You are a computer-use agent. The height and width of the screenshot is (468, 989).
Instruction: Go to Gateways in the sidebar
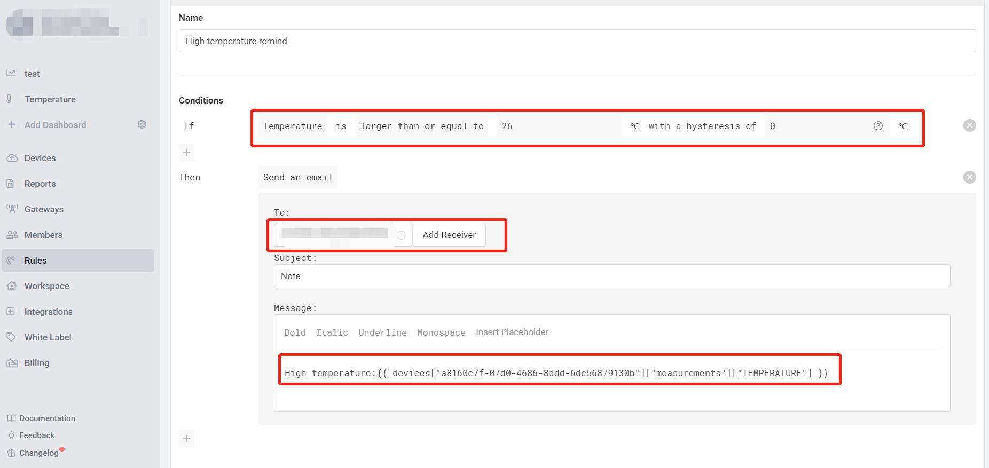pos(44,209)
